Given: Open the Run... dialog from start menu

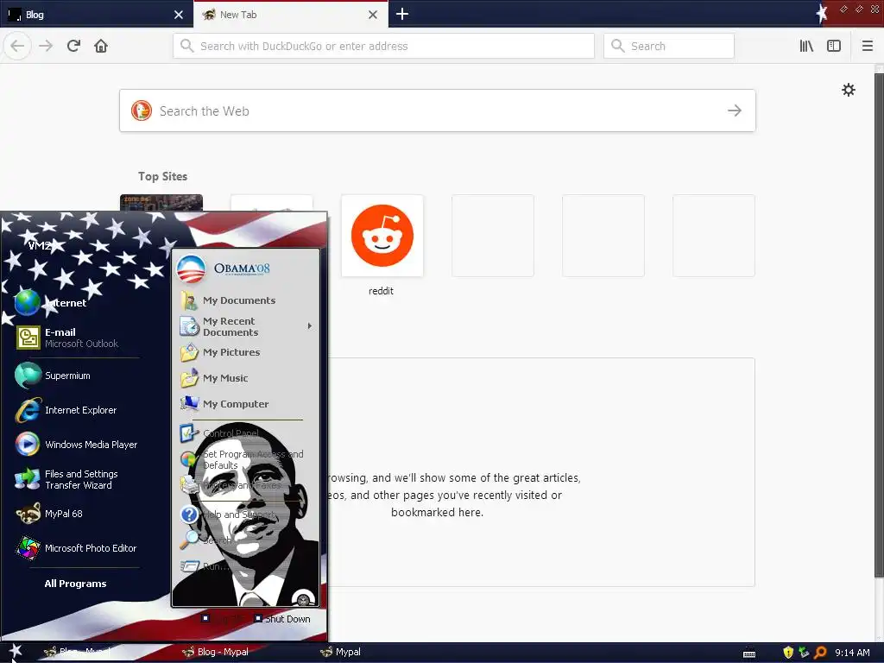Looking at the screenshot, I should click(x=204, y=566).
